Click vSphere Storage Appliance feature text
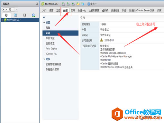This screenshot has width=164, height=123. (113, 53)
